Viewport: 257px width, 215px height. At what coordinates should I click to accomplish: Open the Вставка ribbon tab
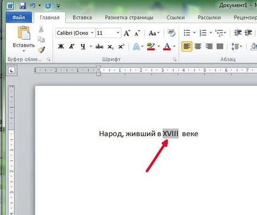pos(82,18)
